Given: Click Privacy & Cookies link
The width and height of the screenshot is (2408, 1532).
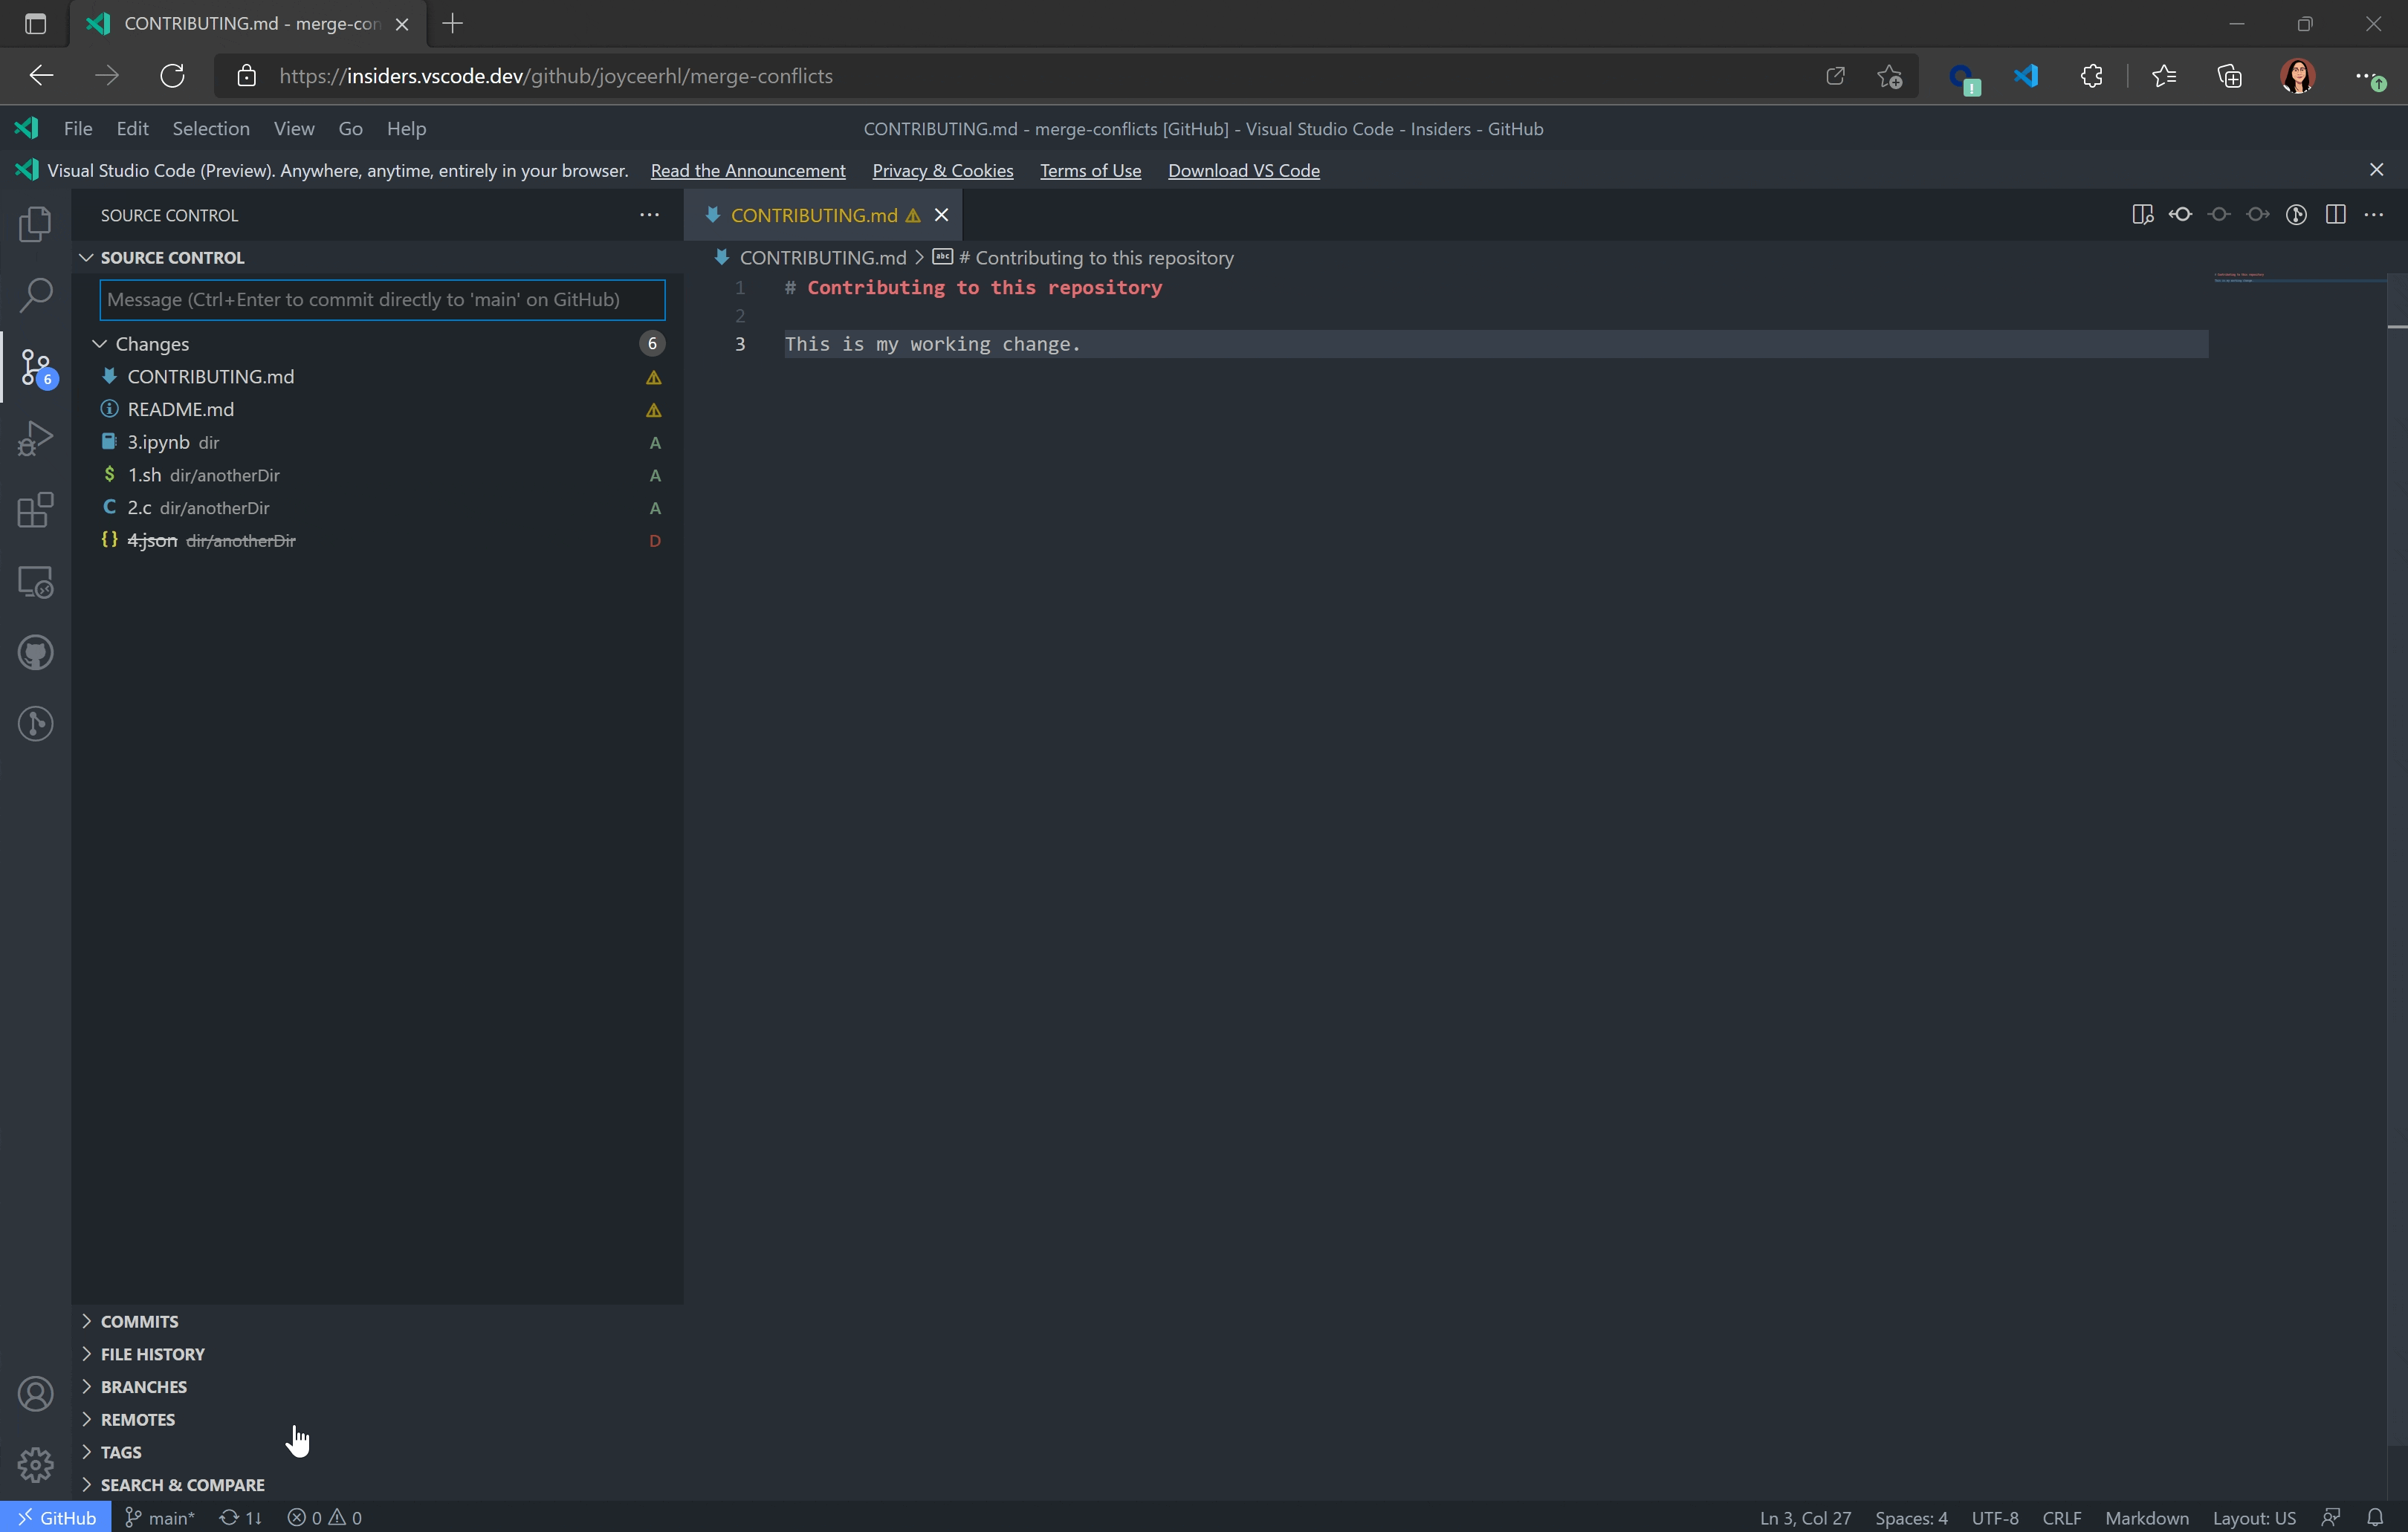Looking at the screenshot, I should point(943,171).
